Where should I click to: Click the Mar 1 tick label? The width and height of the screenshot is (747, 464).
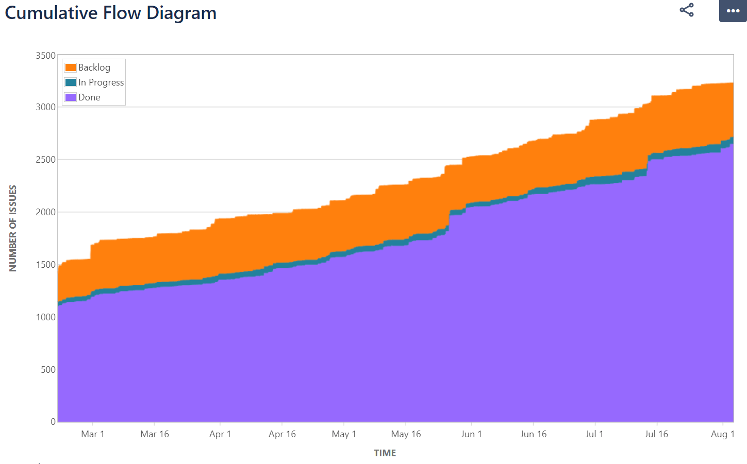point(93,434)
